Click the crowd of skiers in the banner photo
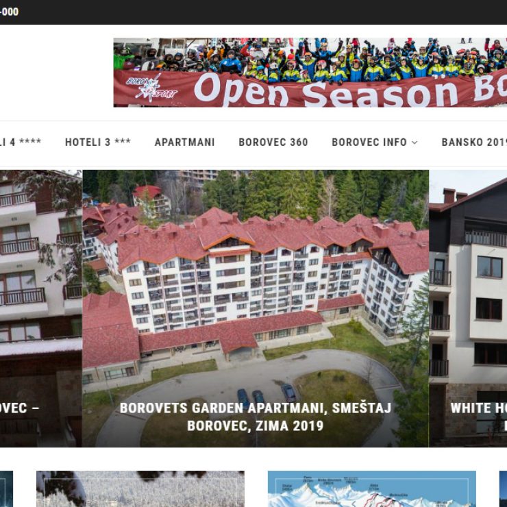 click(310, 60)
